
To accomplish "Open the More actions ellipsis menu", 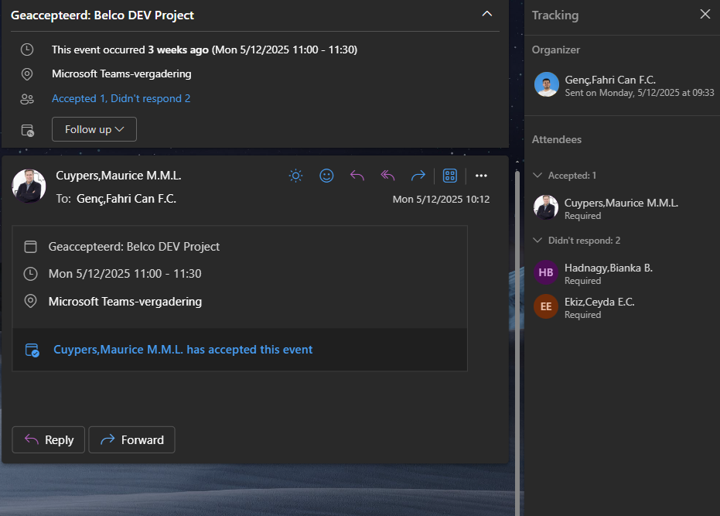I will click(481, 176).
